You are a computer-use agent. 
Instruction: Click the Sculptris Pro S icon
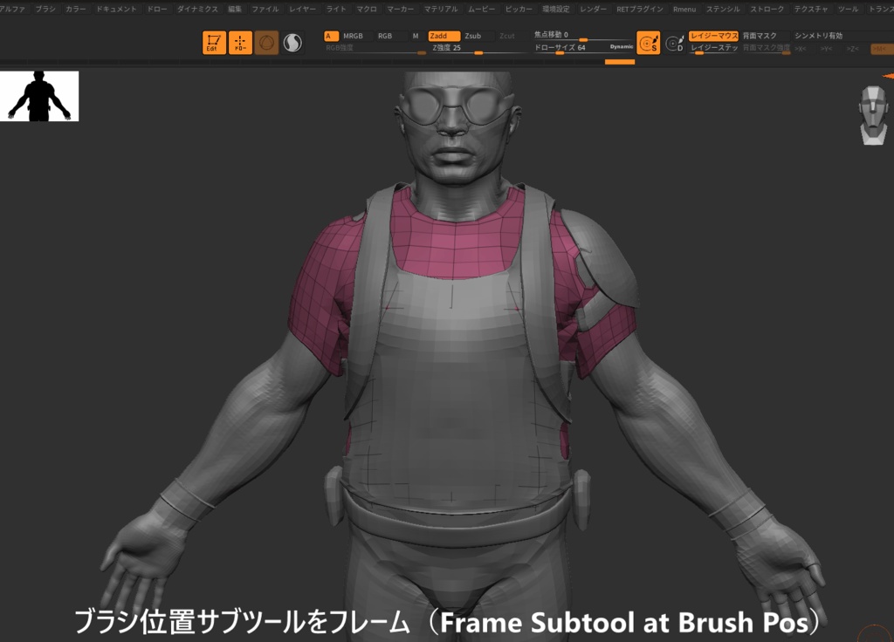[x=650, y=42]
